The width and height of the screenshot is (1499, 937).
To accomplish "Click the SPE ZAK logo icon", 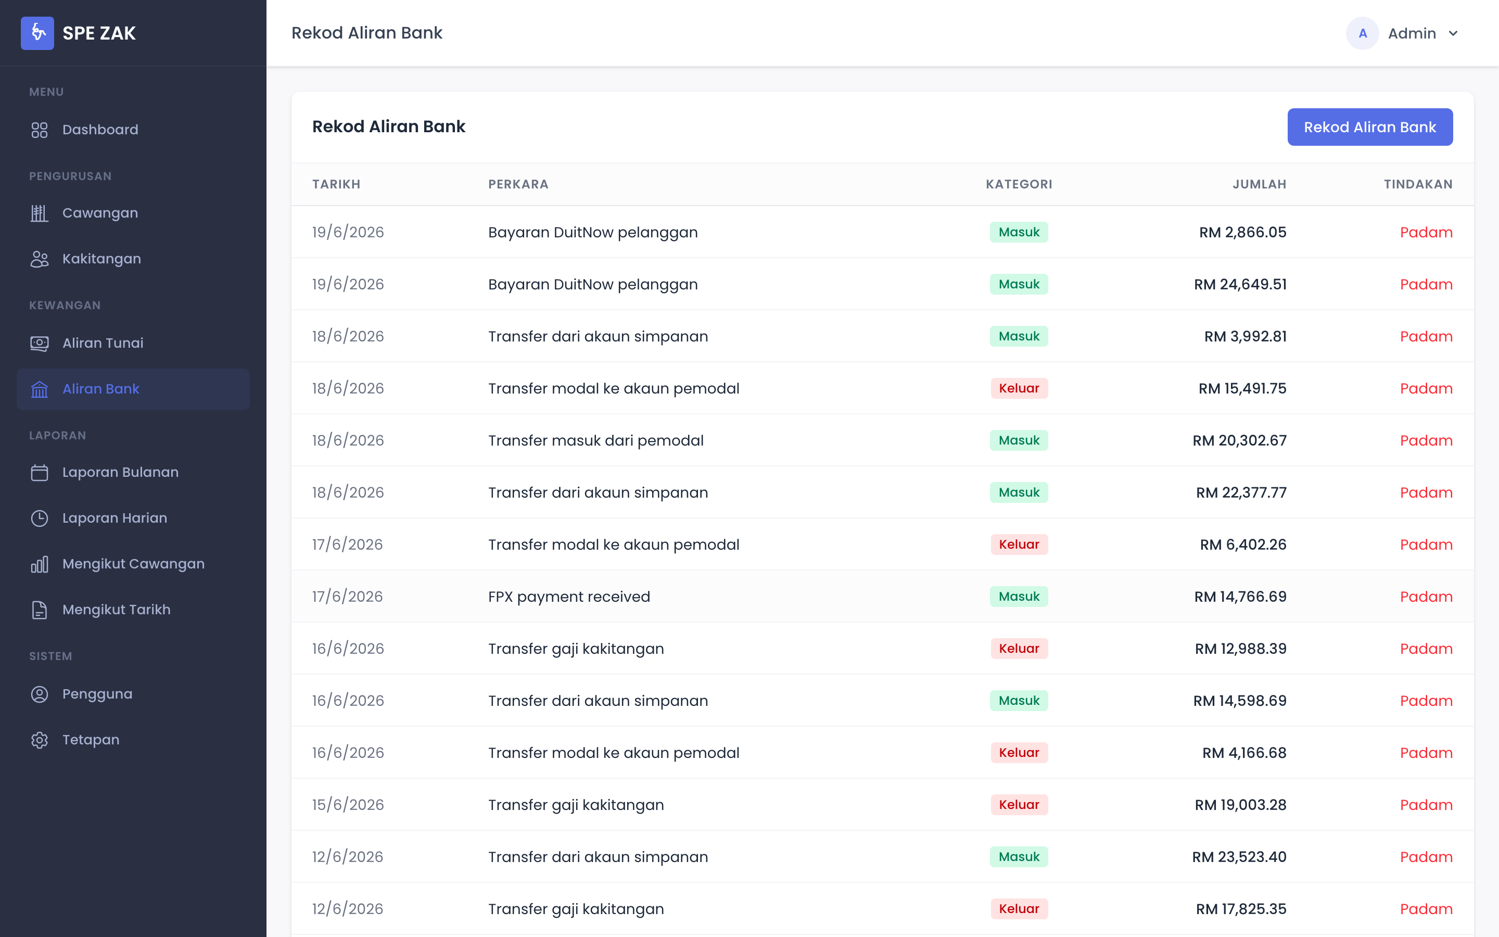I will pyautogui.click(x=37, y=33).
